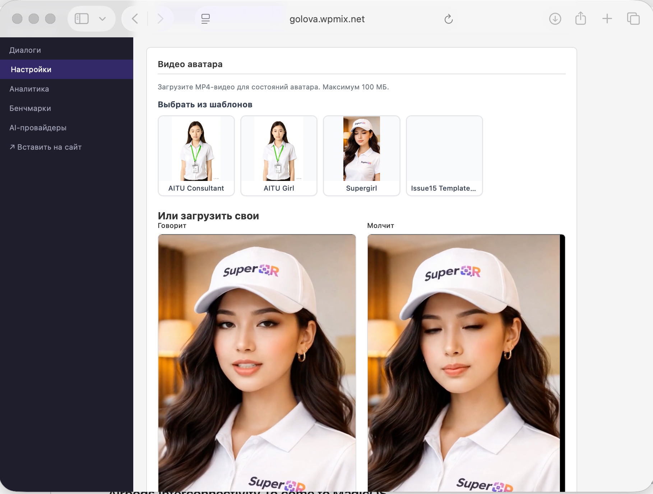The height and width of the screenshot is (494, 653).
Task: Click the Говорит avatar video preview
Action: [257, 363]
